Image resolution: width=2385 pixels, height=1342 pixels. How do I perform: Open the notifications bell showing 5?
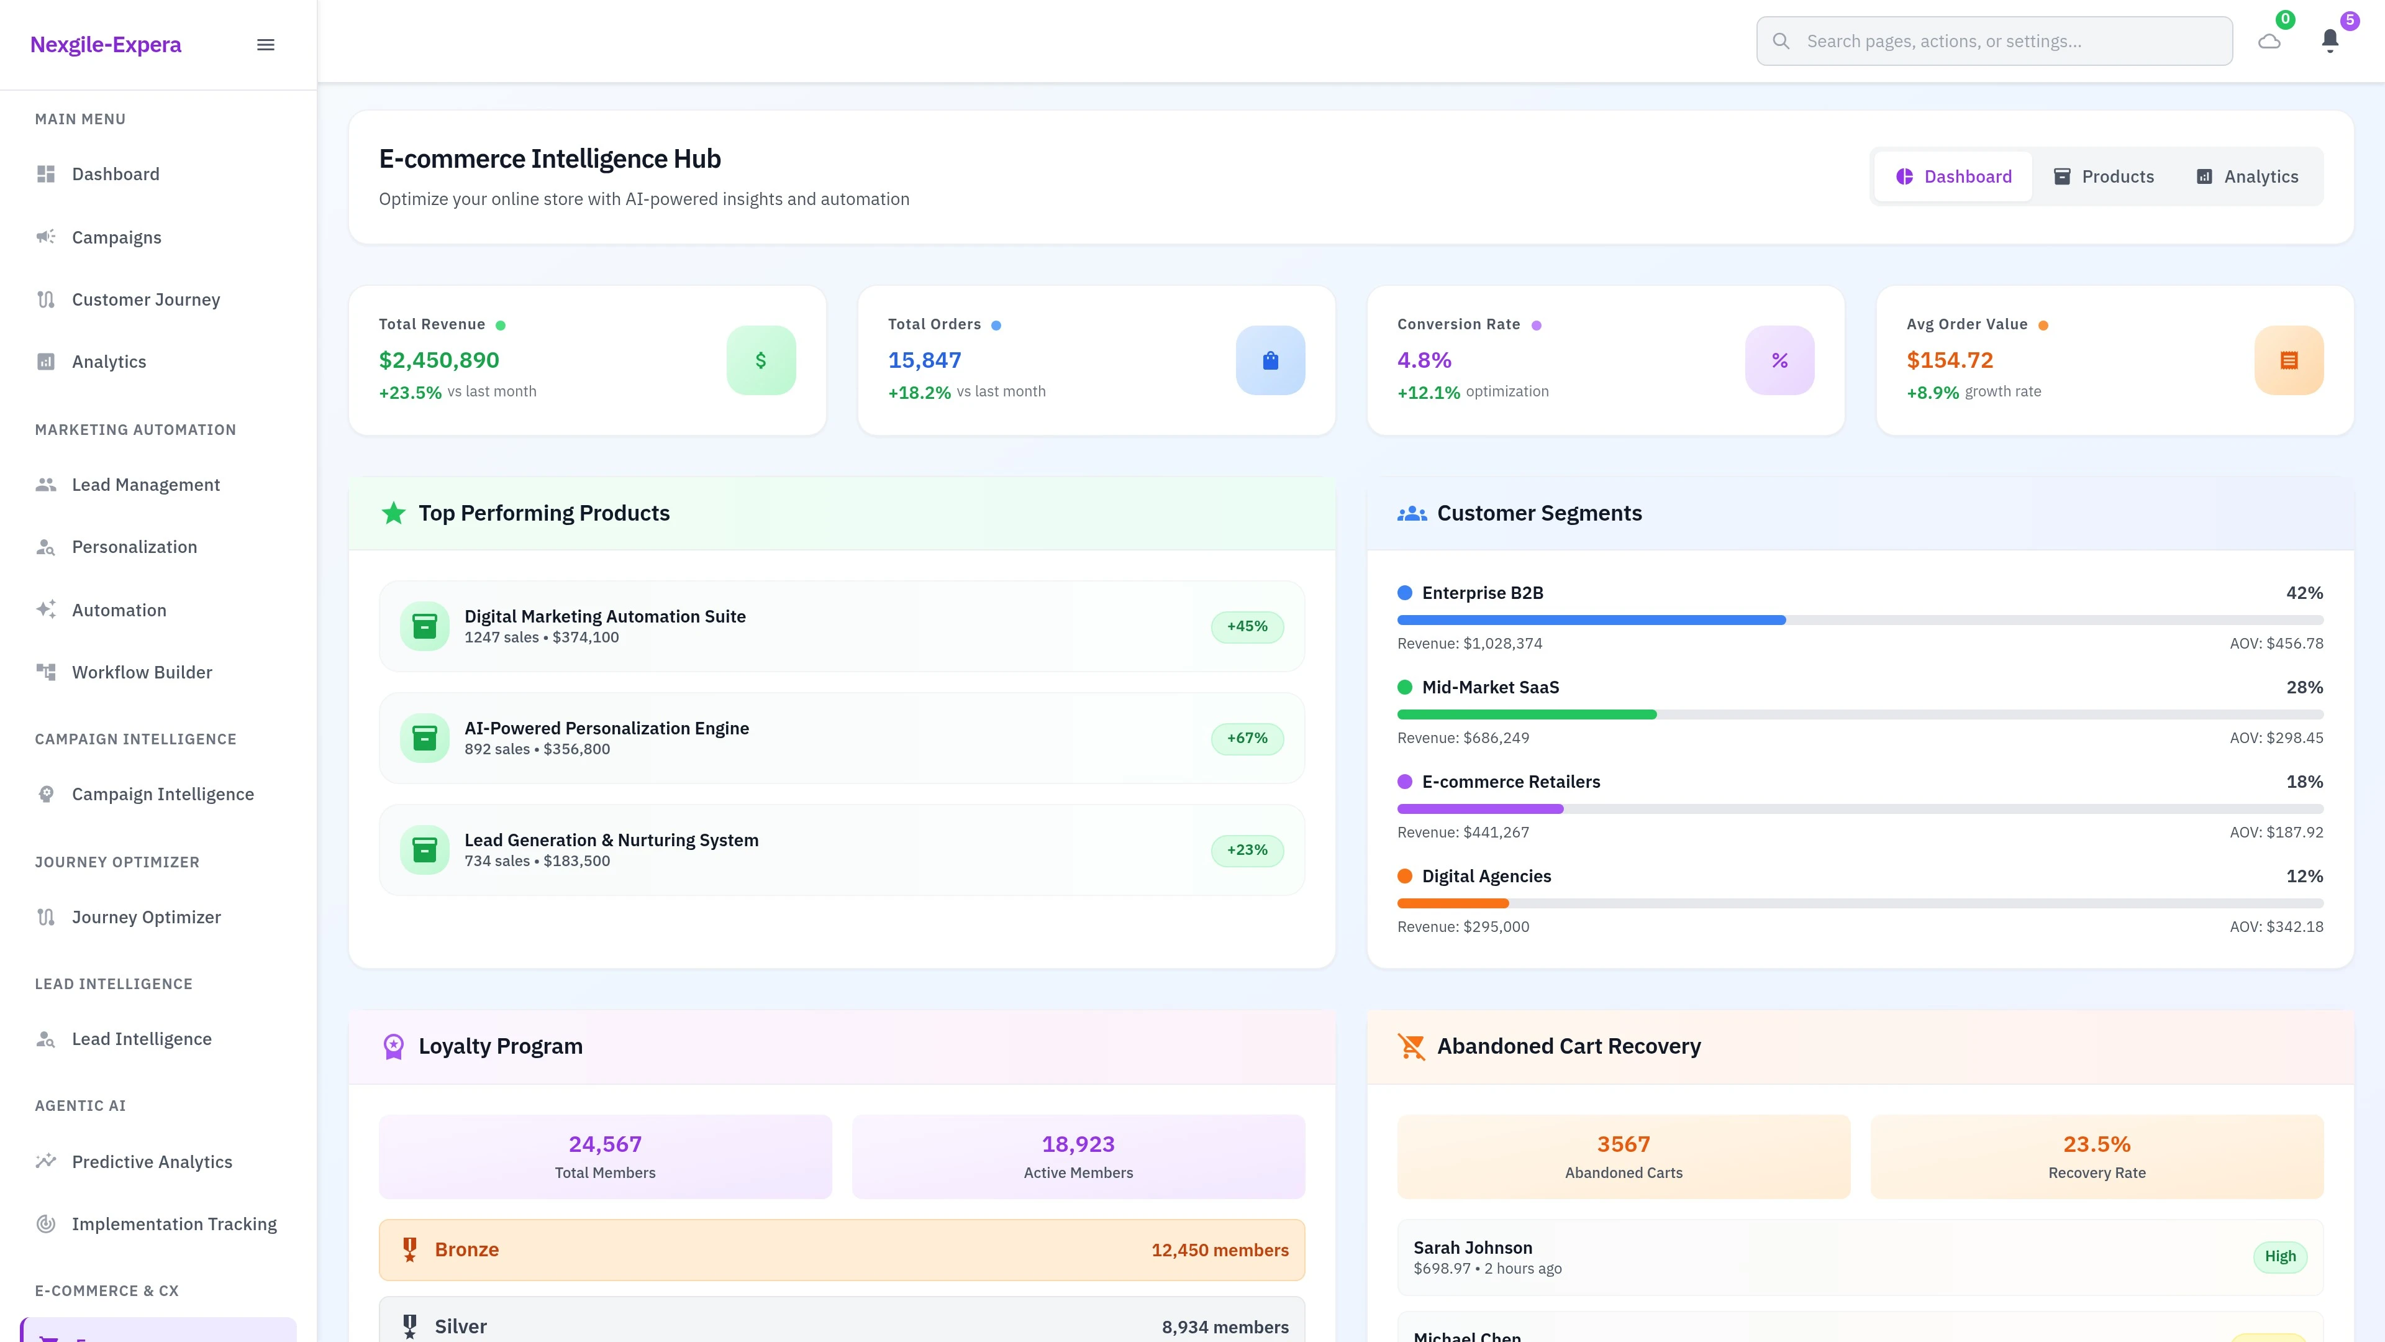[x=2330, y=40]
